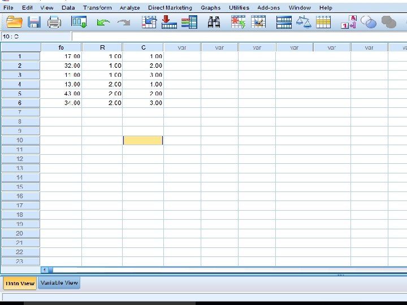Click the cell value 43.00
The width and height of the screenshot is (407, 305).
(61, 94)
